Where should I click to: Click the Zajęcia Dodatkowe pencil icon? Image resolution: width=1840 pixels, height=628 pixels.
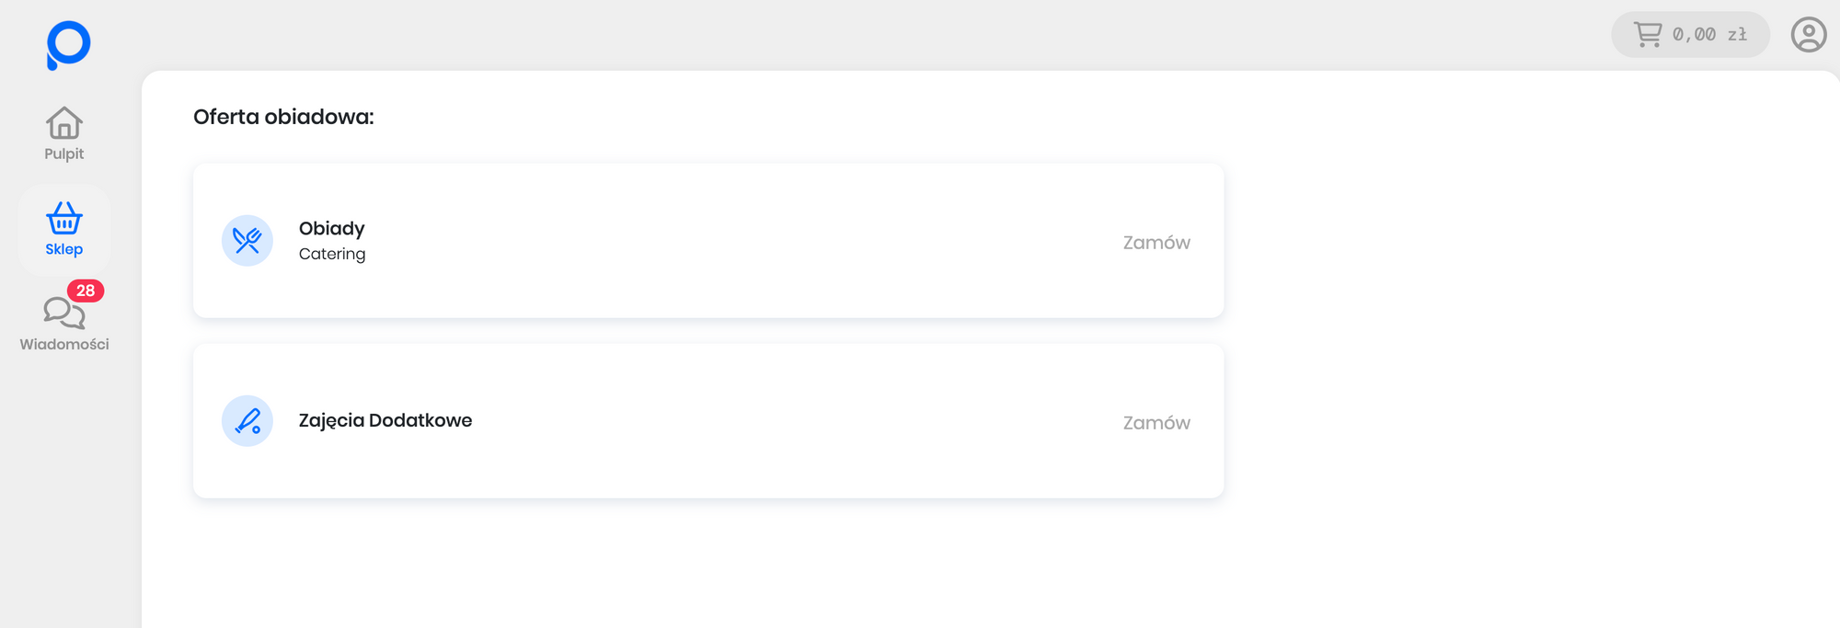point(247,421)
